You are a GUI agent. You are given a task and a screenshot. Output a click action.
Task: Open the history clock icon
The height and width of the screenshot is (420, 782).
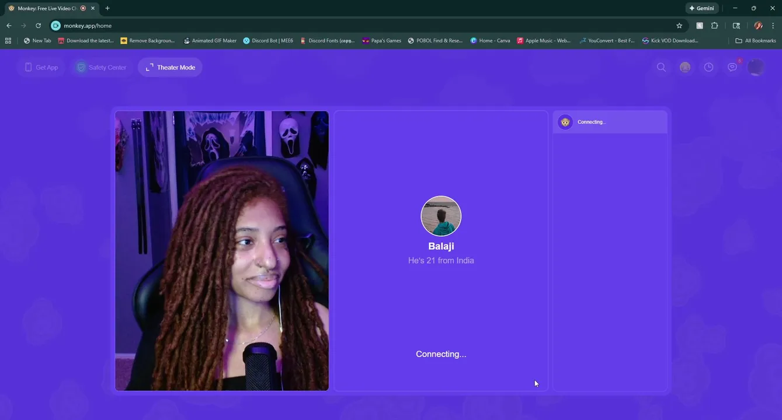point(708,67)
